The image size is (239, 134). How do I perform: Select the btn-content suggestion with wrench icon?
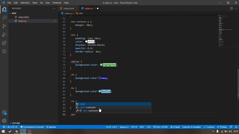114,111
